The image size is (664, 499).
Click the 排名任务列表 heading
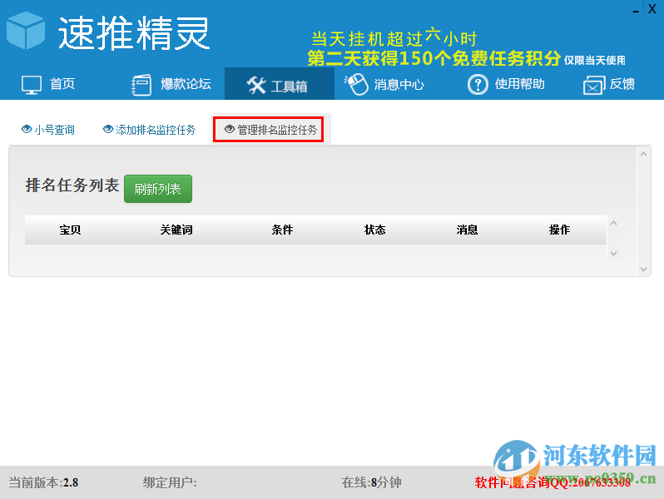coord(72,185)
